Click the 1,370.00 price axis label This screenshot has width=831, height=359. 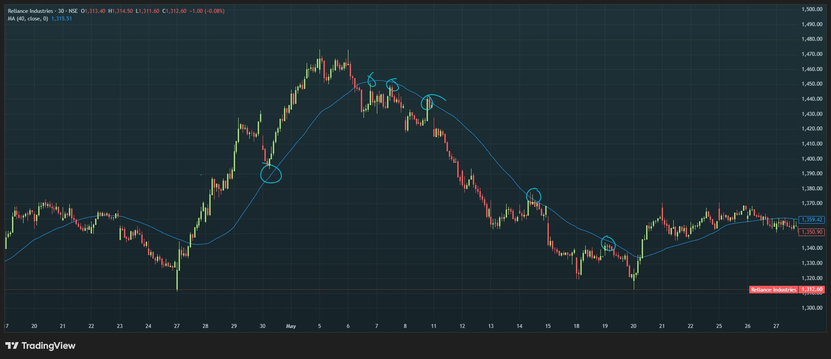pyautogui.click(x=812, y=203)
